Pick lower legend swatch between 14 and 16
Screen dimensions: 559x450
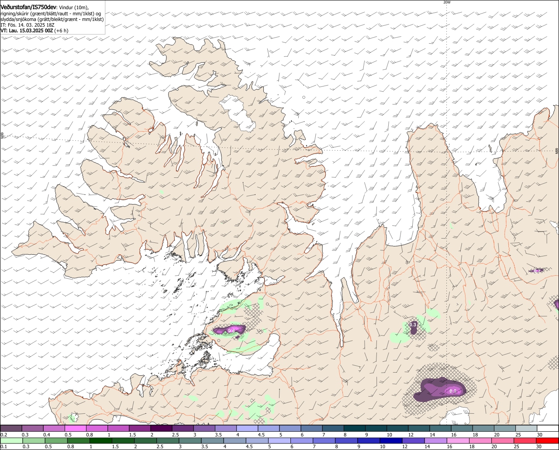436,440
